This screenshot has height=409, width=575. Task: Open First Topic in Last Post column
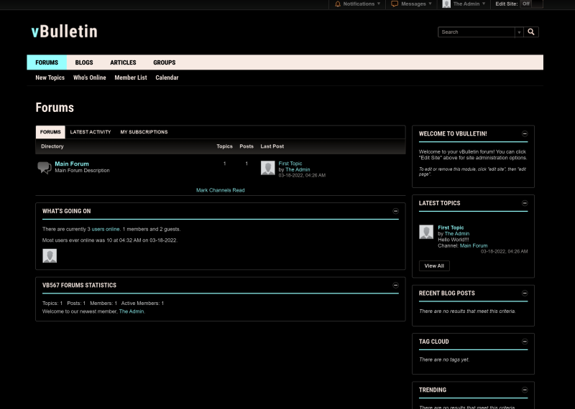(x=290, y=164)
